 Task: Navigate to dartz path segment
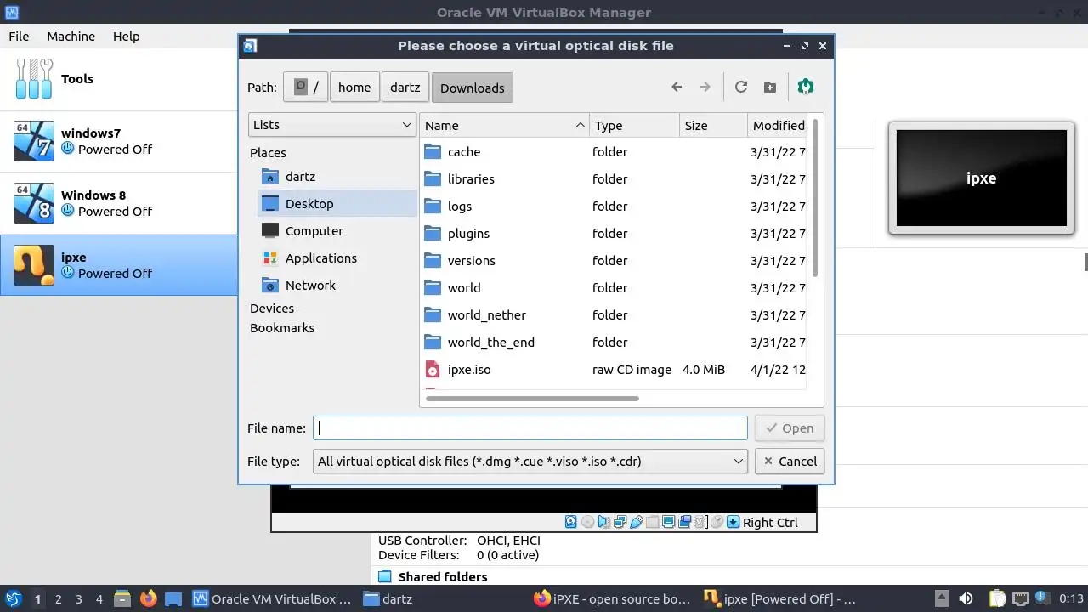[405, 88]
